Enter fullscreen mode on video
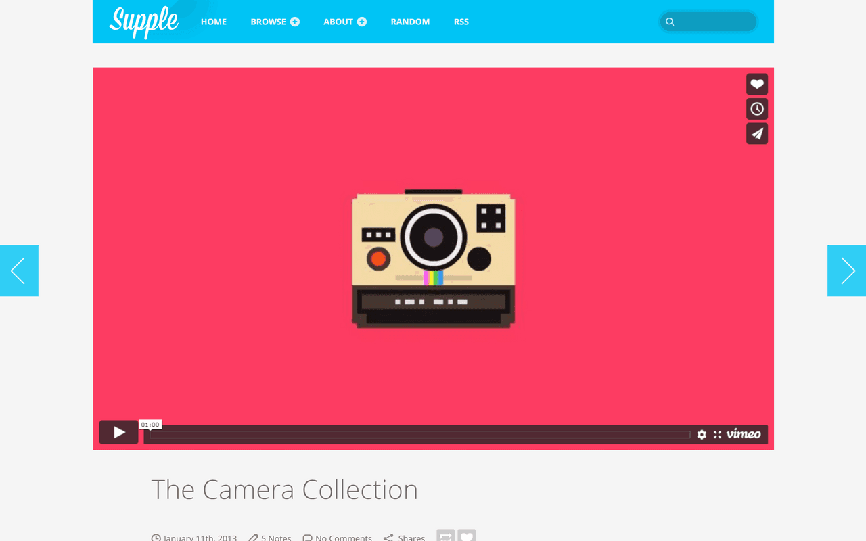This screenshot has height=541, width=866. (x=717, y=434)
